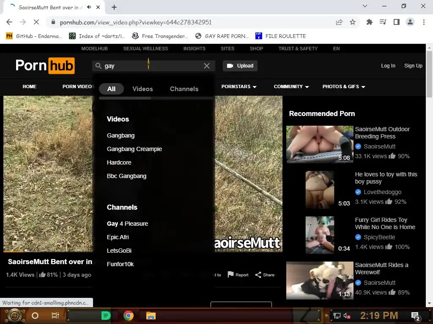The width and height of the screenshot is (433, 324).
Task: Click the address bar URL
Action: [136, 22]
